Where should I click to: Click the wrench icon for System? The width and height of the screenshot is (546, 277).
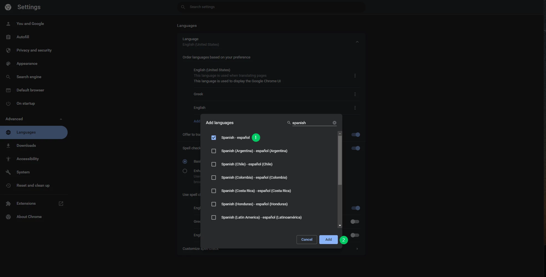(8, 172)
